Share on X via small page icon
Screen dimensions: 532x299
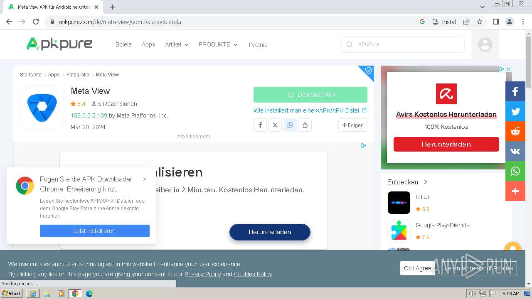tap(275, 125)
